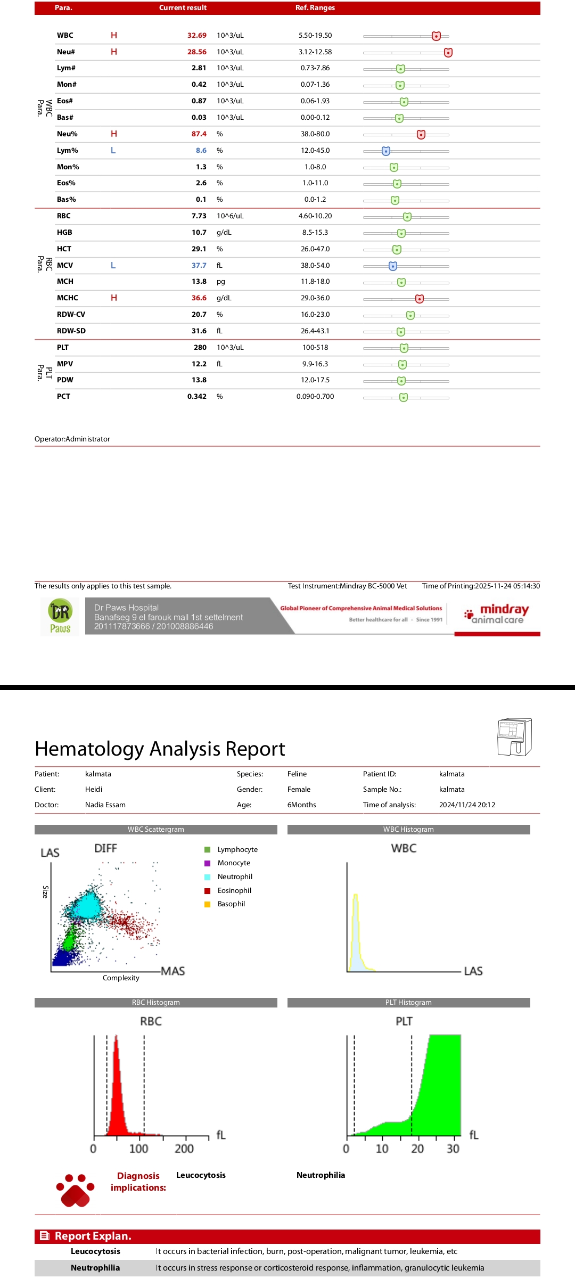Click the blue MCV low range marker

pos(393,266)
